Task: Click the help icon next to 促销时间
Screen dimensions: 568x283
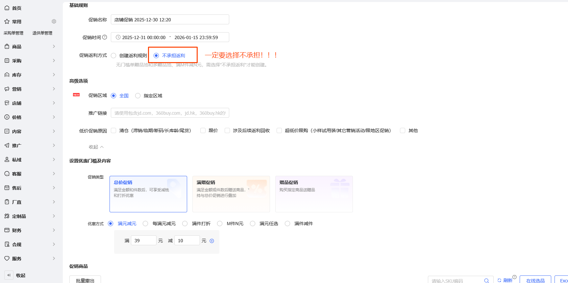Action: tap(105, 37)
